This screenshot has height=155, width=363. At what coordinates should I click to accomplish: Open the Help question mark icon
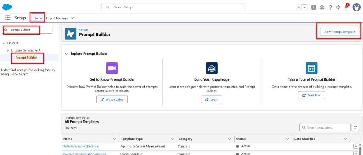pyautogui.click(x=331, y=7)
